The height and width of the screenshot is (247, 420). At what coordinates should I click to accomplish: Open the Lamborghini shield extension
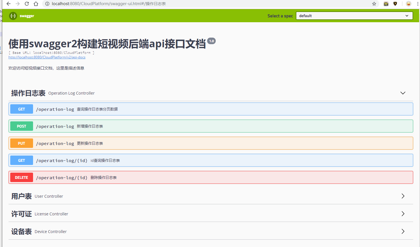click(395, 4)
